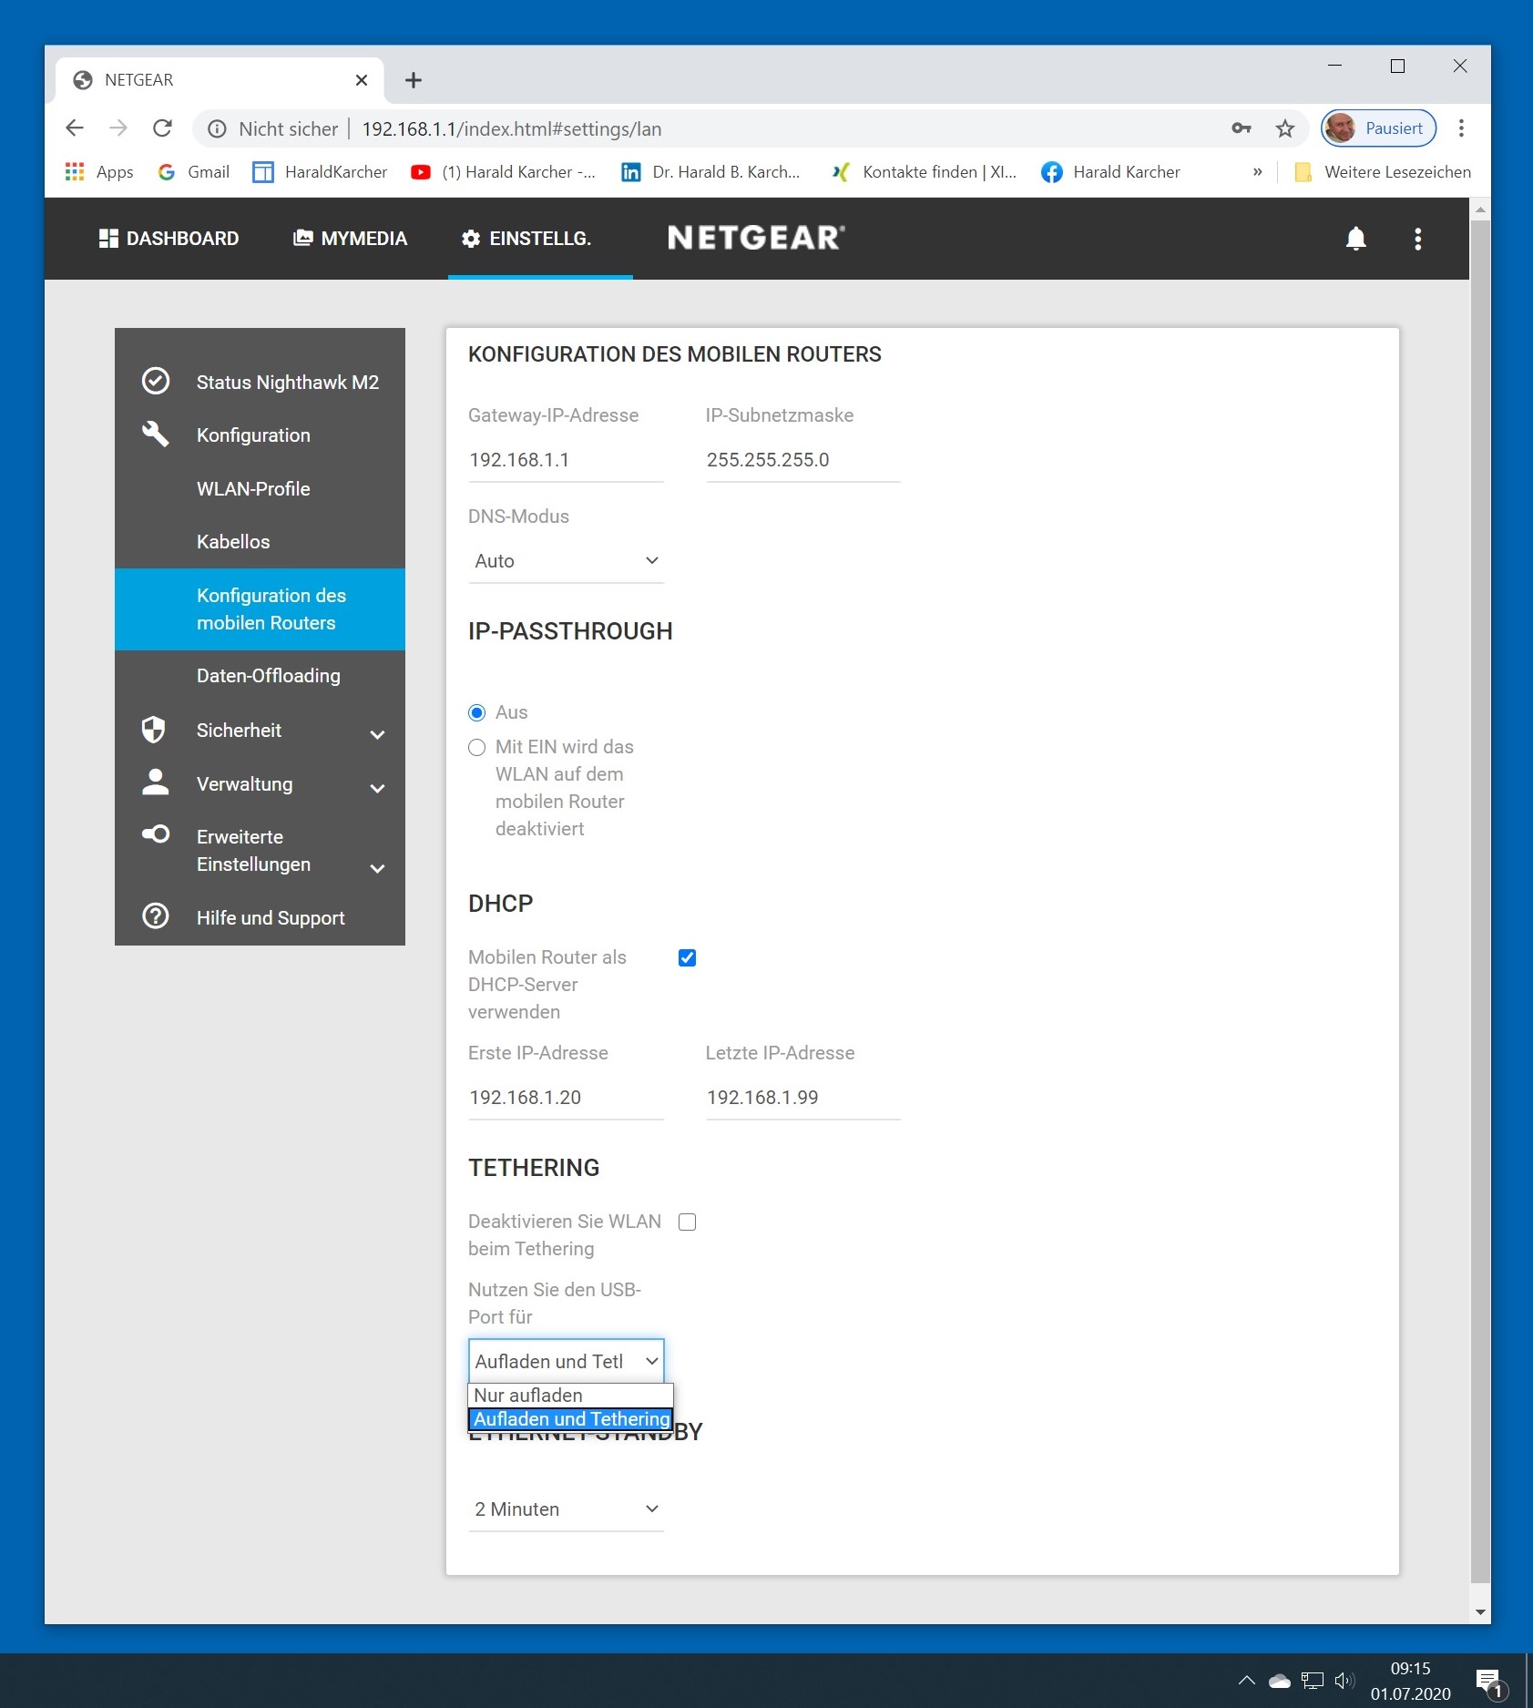Open Hilfe und Support in sidebar
Viewport: 1533px width, 1708px height.
click(x=271, y=918)
